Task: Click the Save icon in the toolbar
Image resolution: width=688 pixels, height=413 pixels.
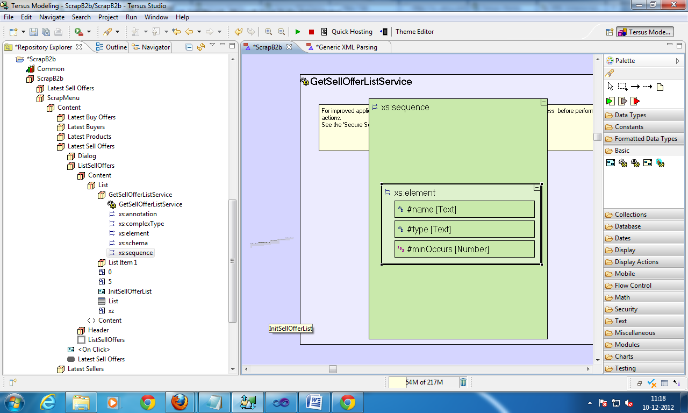Action: pos(33,32)
